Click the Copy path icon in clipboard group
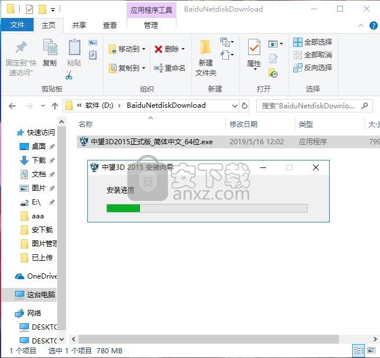The height and width of the screenshot is (358, 380). [x=93, y=43]
